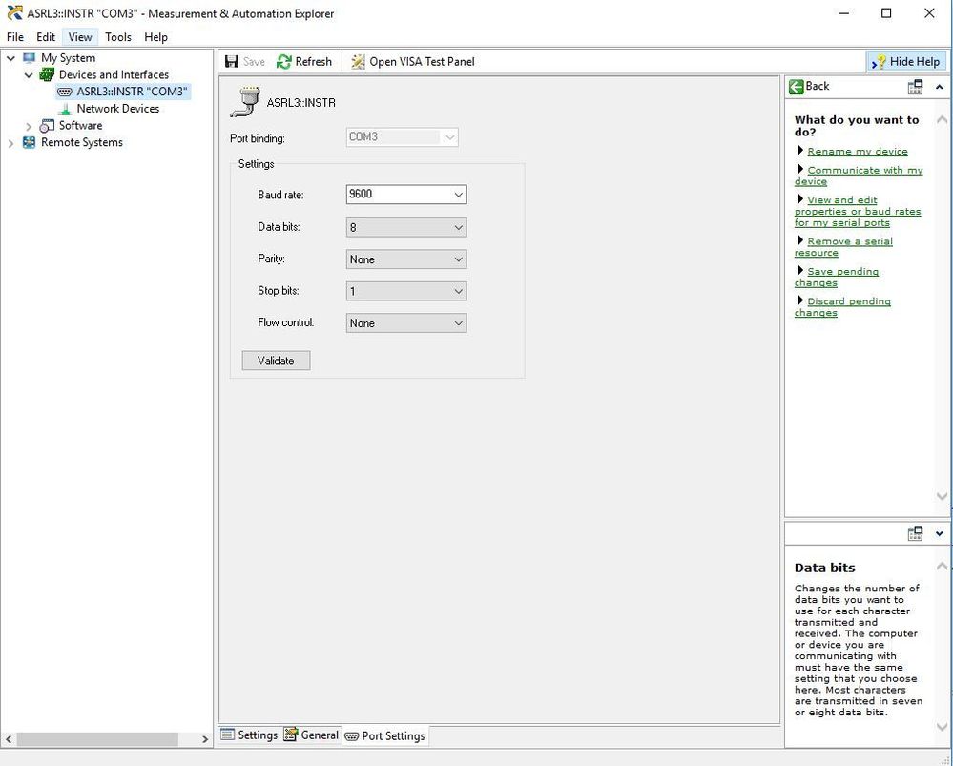The height and width of the screenshot is (766, 953).
Task: Collapse the My System tree node
Action: (10, 58)
